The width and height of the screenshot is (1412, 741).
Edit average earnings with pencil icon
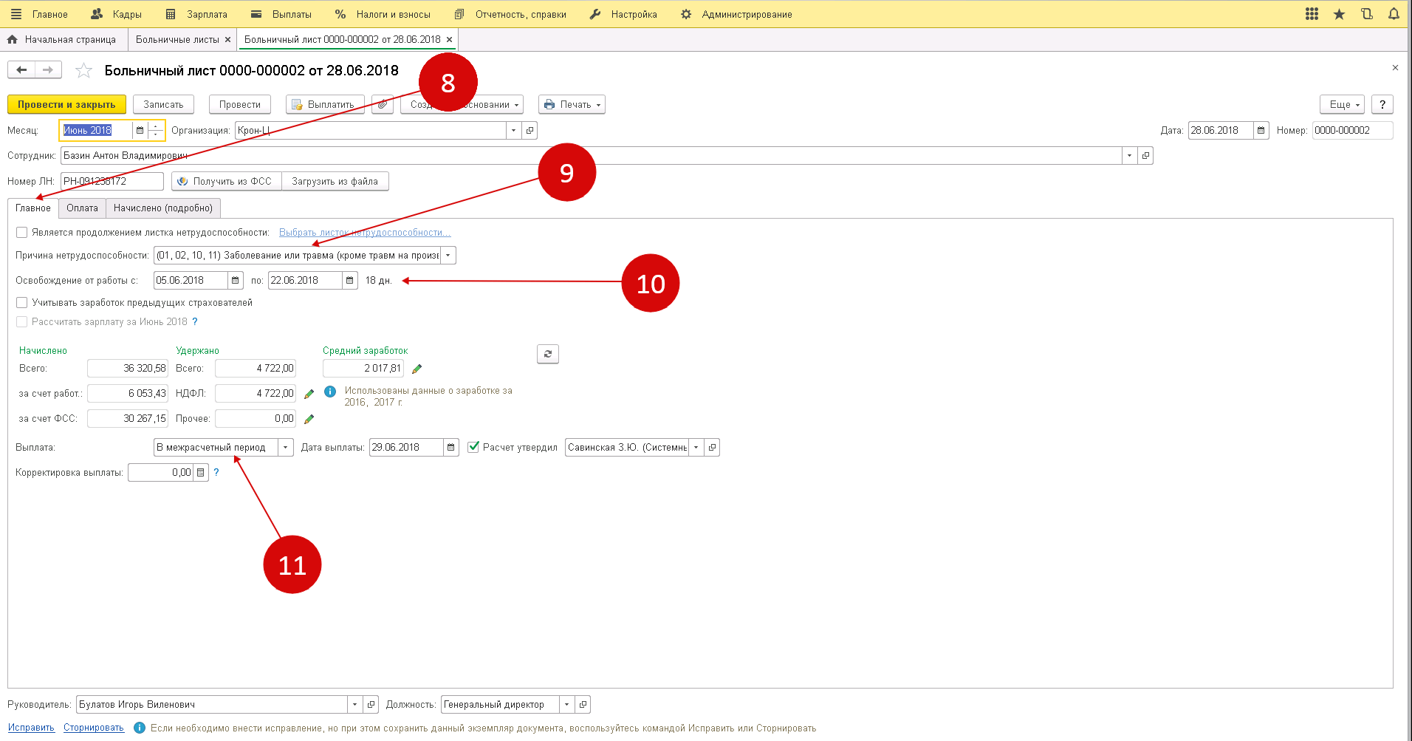click(417, 369)
